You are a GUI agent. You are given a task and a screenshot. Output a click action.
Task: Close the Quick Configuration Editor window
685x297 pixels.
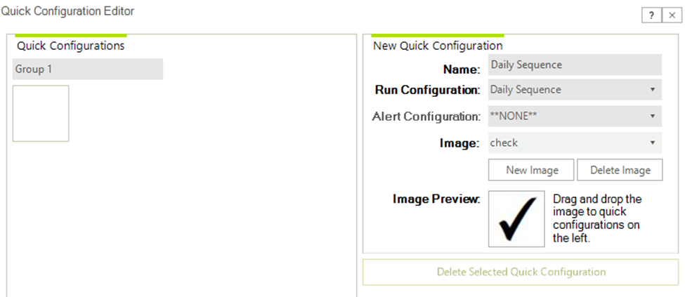click(x=671, y=15)
